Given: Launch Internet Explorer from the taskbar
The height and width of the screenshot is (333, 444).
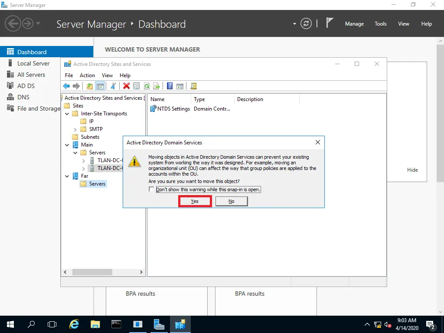Looking at the screenshot, I should tap(74, 324).
